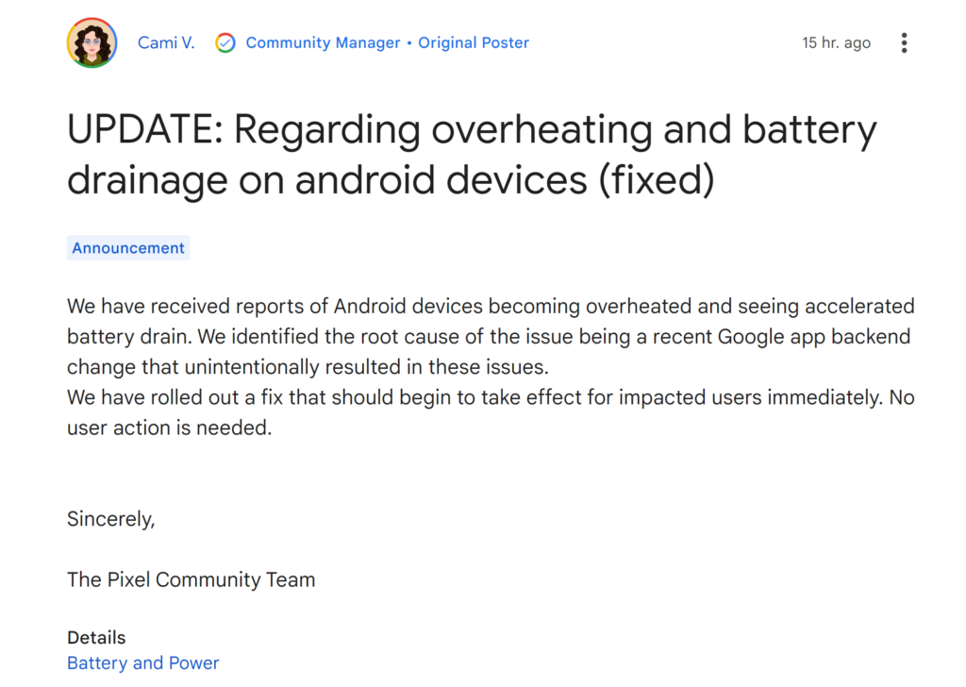Click 'drainage on android devices' in the title
Image resolution: width=966 pixels, height=687 pixels.
(327, 180)
